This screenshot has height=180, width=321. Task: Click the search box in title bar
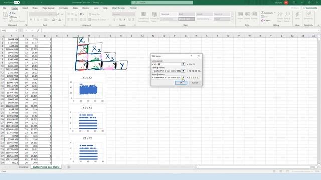click(162, 2)
